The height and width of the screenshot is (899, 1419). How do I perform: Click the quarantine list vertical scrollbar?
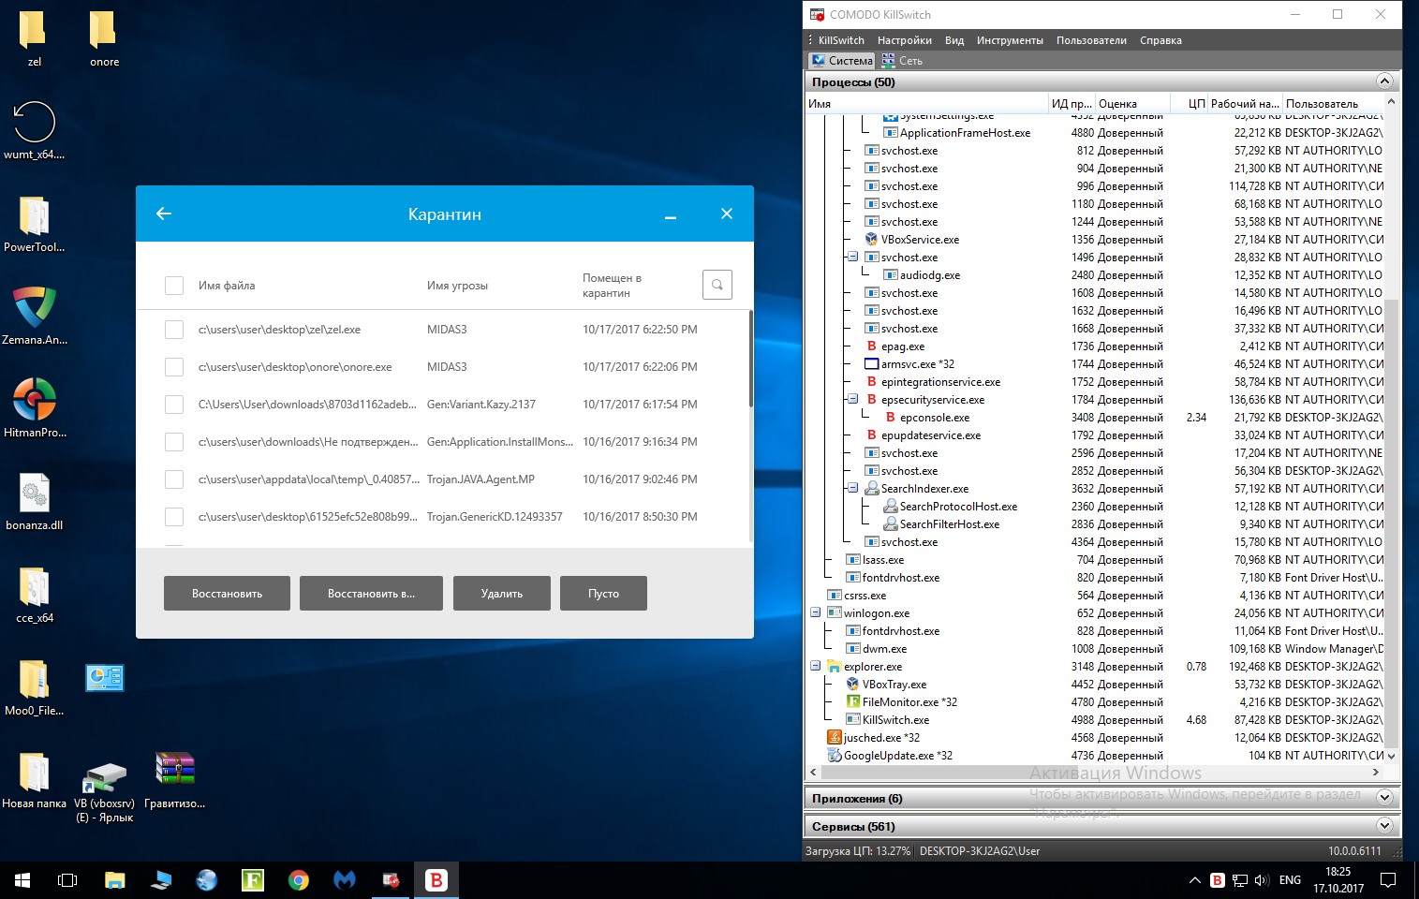click(x=750, y=360)
